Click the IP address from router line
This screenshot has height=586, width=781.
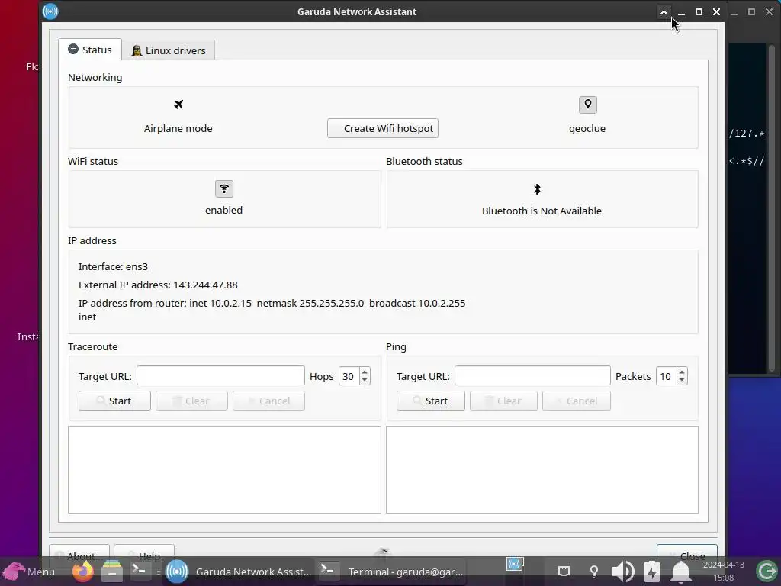pyautogui.click(x=272, y=304)
